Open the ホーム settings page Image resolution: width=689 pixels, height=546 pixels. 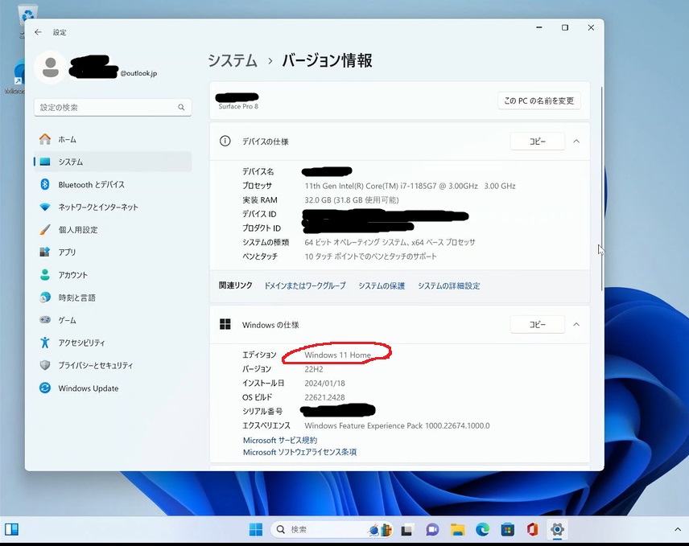pyautogui.click(x=113, y=139)
